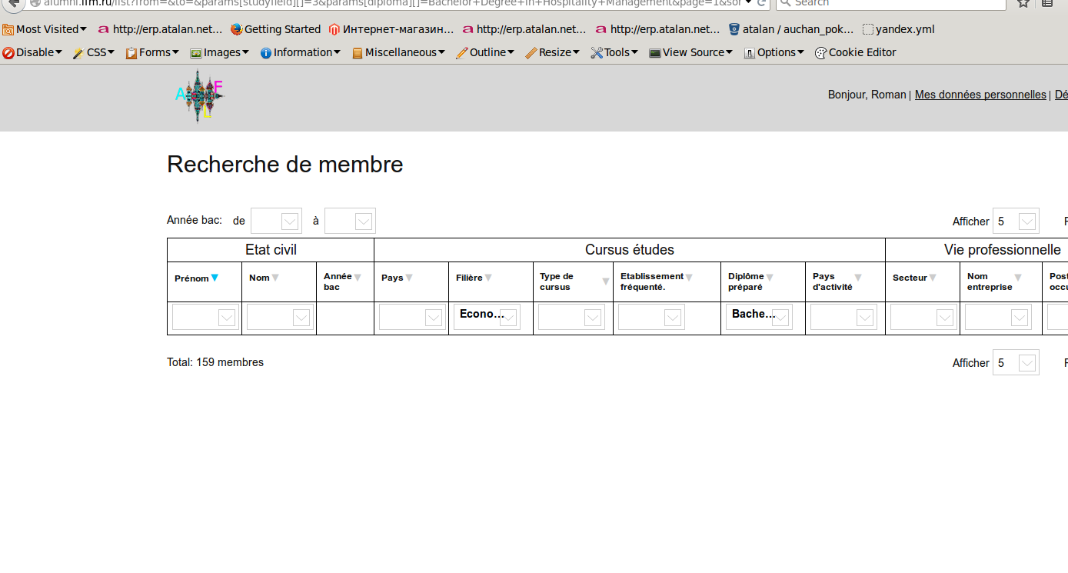Open Diplôme filter showing Bache...
Viewport: 1068px width, 573px height.
pos(759,317)
